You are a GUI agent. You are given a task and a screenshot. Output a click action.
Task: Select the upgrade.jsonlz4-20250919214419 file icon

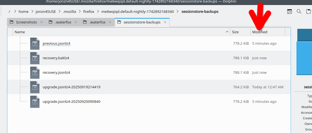click(35, 87)
